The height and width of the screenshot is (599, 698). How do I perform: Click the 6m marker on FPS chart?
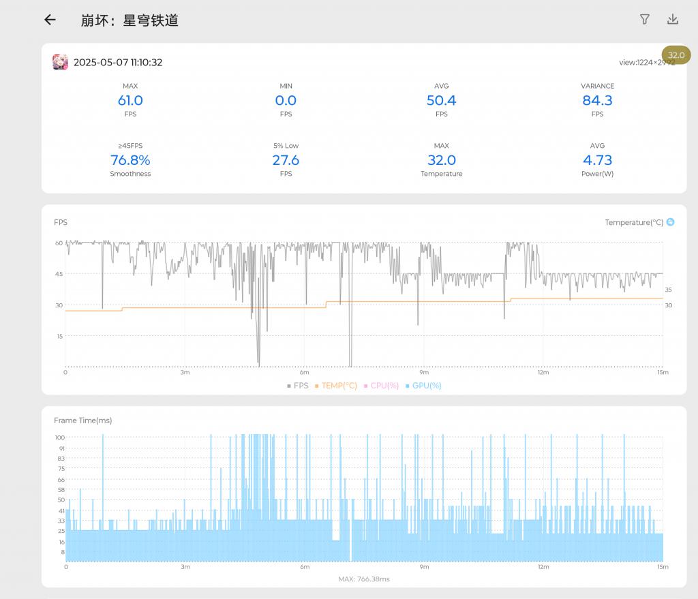tap(305, 372)
